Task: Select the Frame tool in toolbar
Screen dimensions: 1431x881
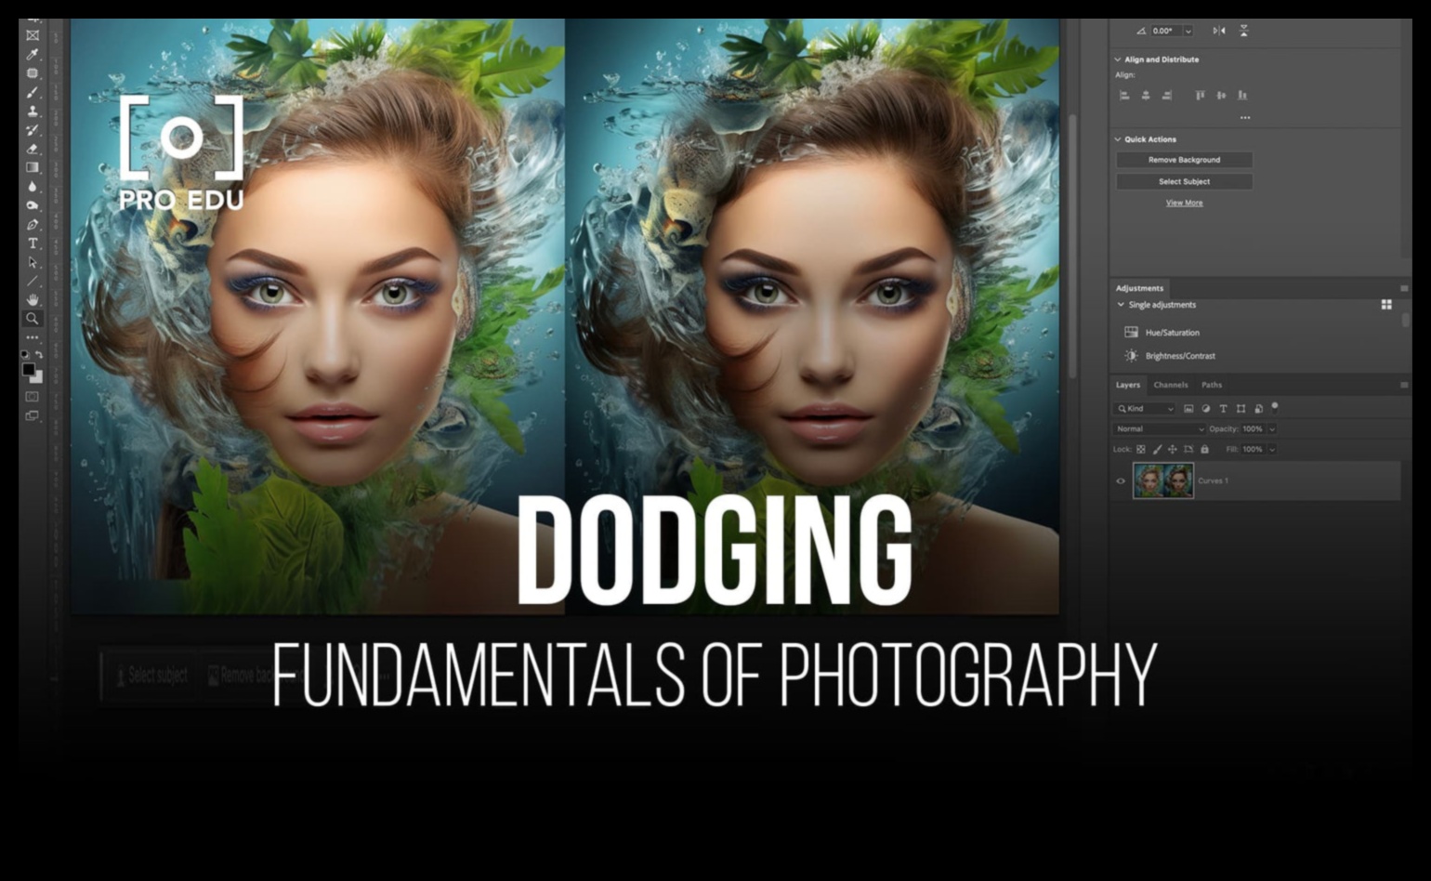Action: [33, 35]
